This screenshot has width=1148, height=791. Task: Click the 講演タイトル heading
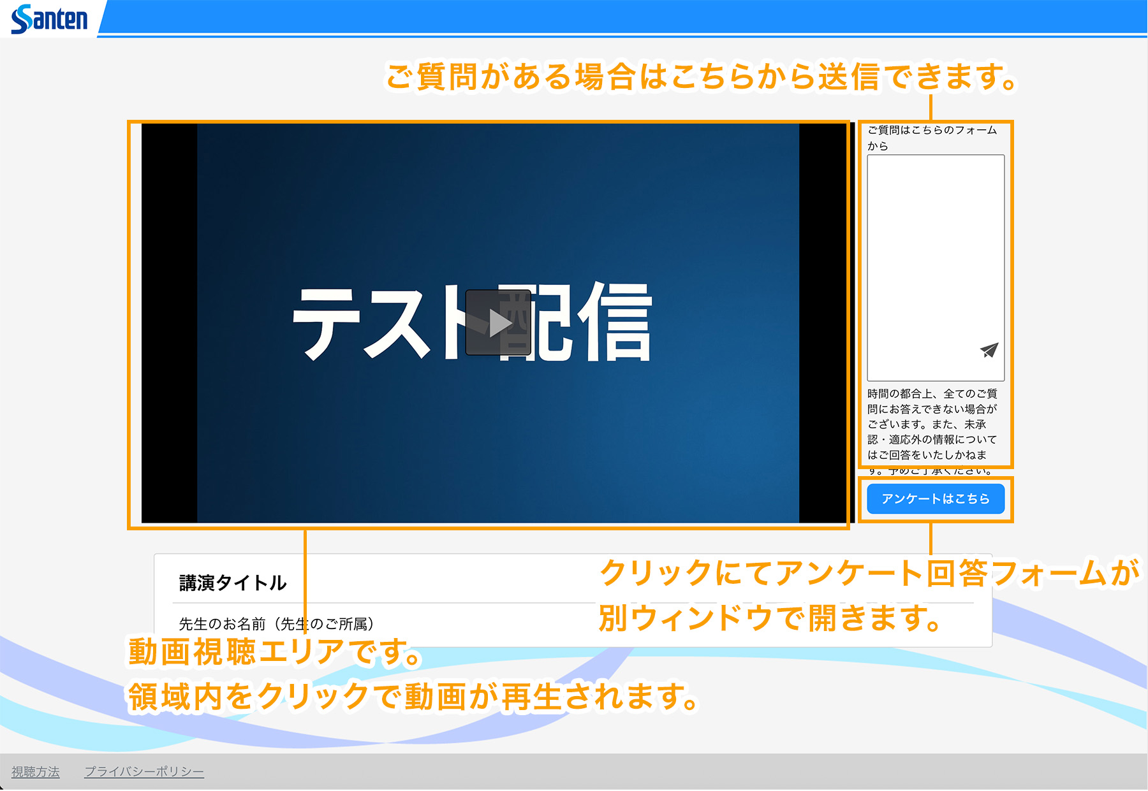coord(233,583)
